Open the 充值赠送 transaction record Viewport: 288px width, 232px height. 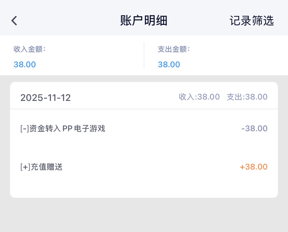(47, 167)
